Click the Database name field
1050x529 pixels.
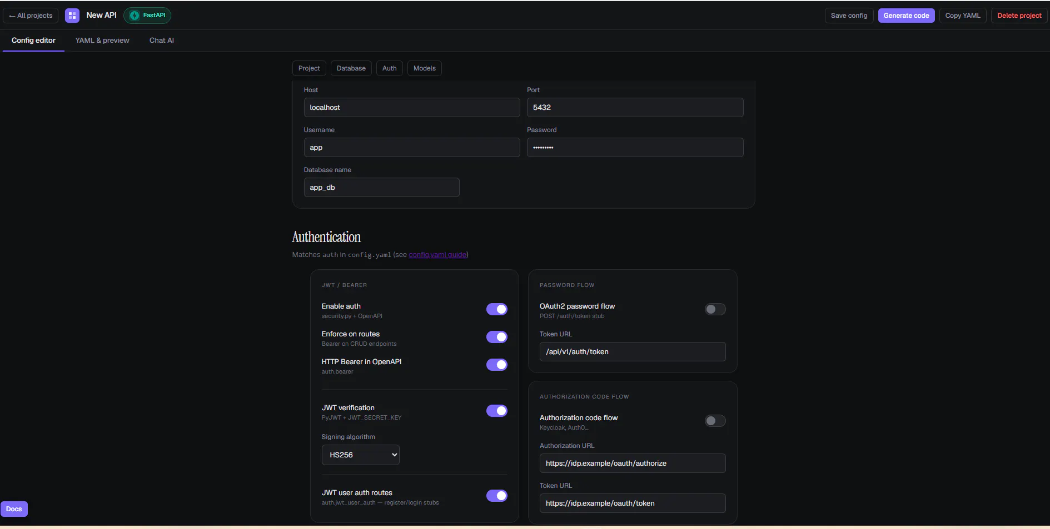tap(381, 188)
